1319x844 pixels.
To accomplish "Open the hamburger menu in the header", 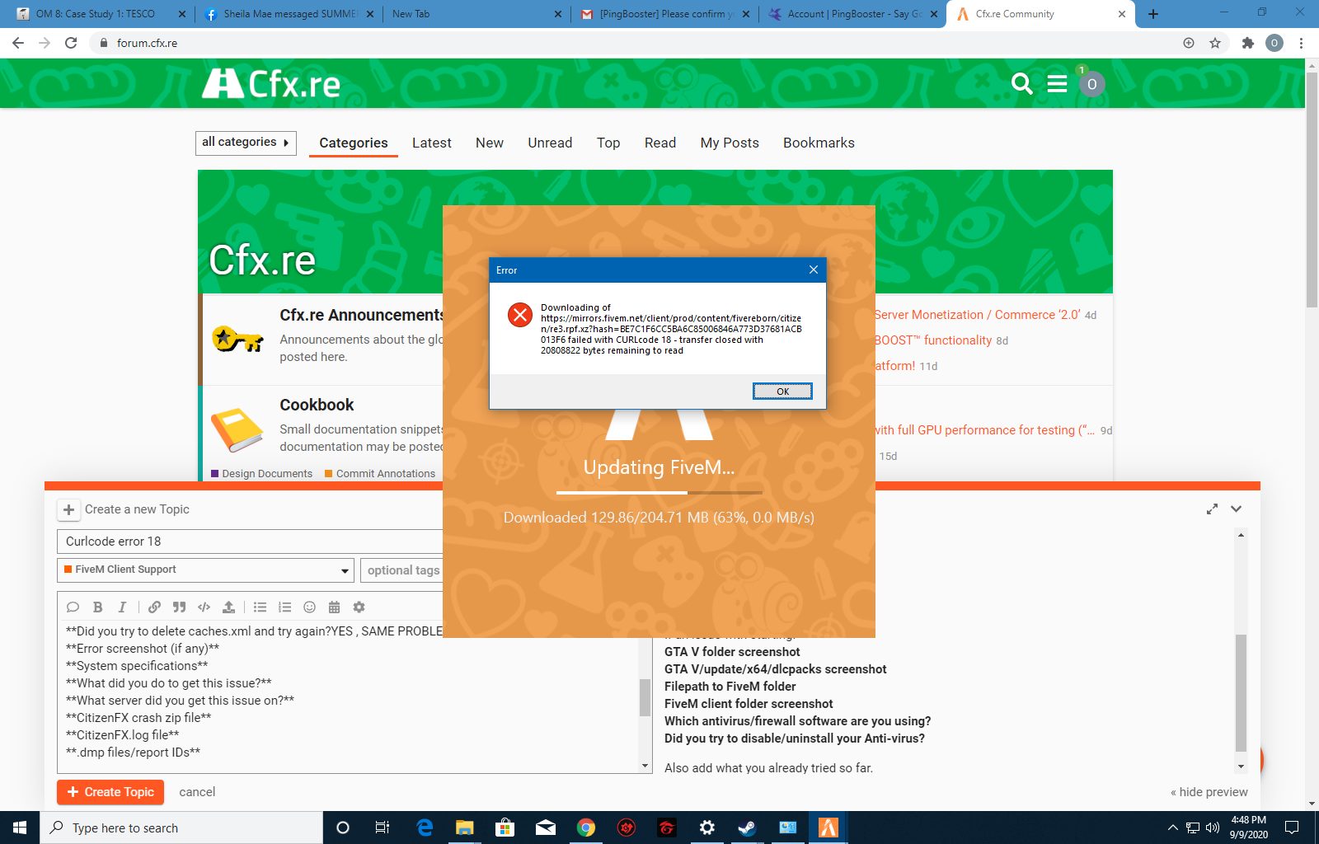I will (x=1057, y=83).
